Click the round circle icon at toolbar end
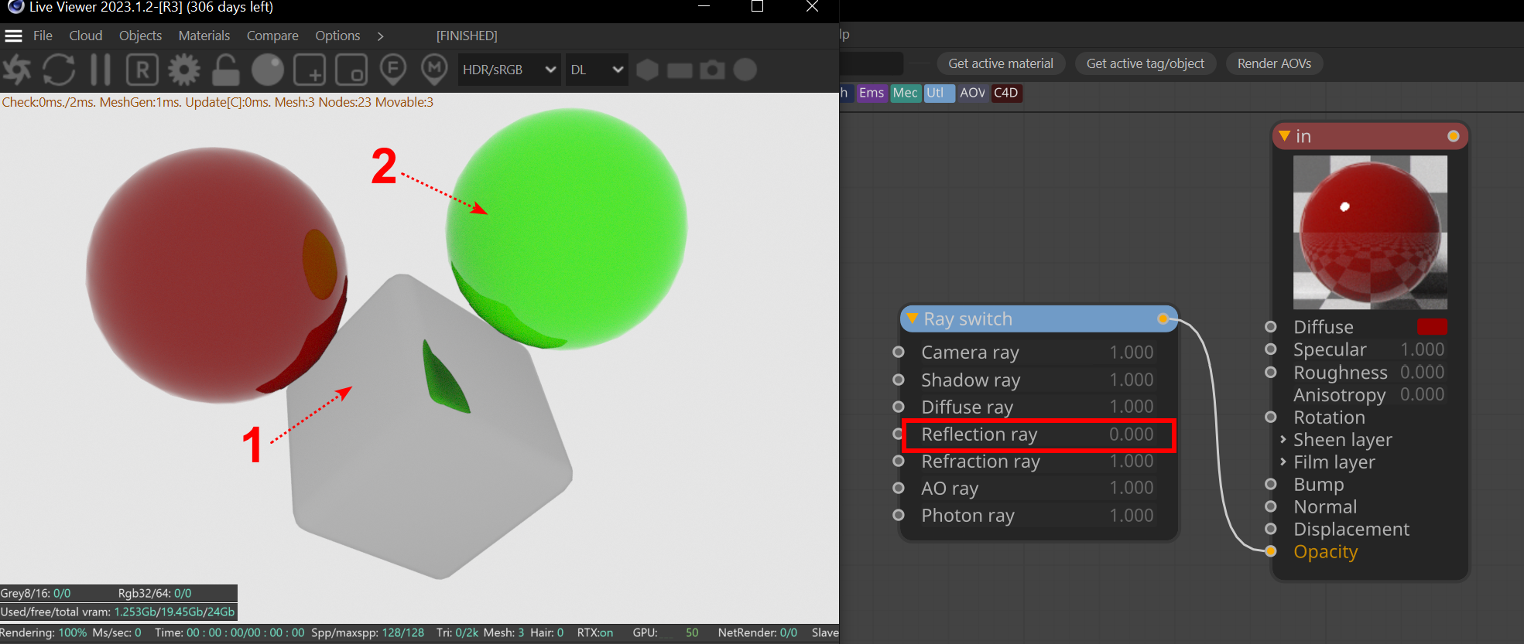The width and height of the screenshot is (1524, 644). point(745,70)
